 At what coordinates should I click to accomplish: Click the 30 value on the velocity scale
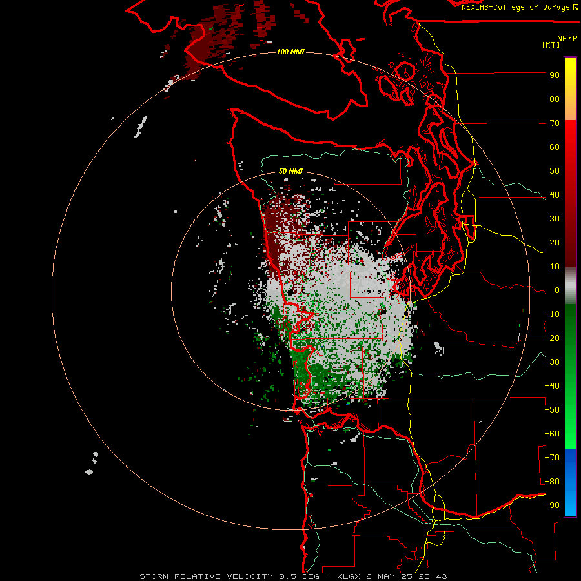tap(555, 219)
